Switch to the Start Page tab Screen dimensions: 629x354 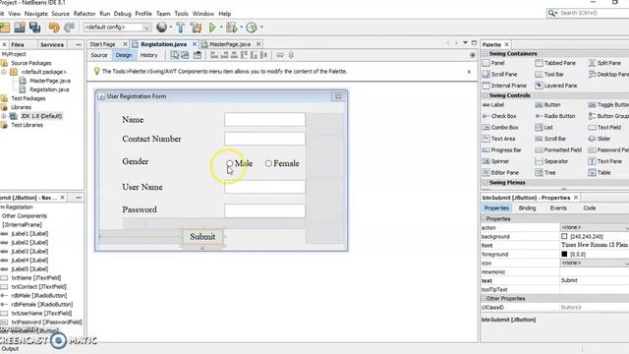coord(102,44)
